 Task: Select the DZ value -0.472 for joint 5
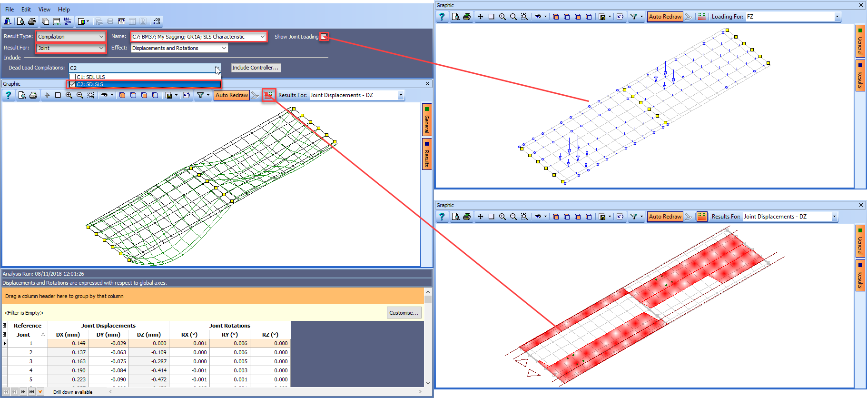point(149,379)
